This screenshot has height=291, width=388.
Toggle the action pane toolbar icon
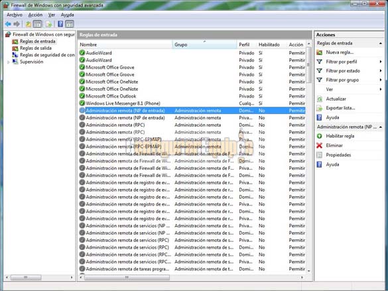(x=70, y=24)
